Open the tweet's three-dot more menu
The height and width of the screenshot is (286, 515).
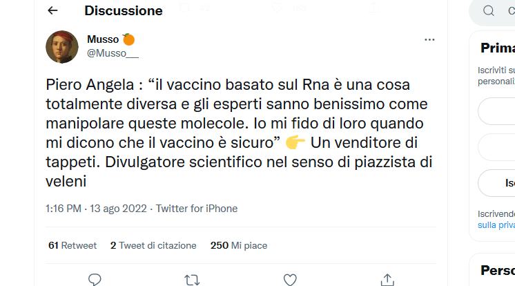click(x=429, y=40)
